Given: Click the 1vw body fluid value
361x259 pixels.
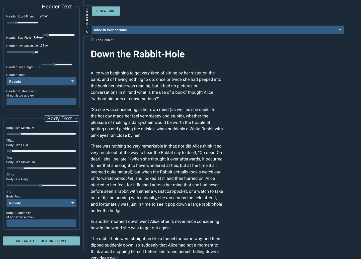Looking at the screenshot, I should coord(9,157).
